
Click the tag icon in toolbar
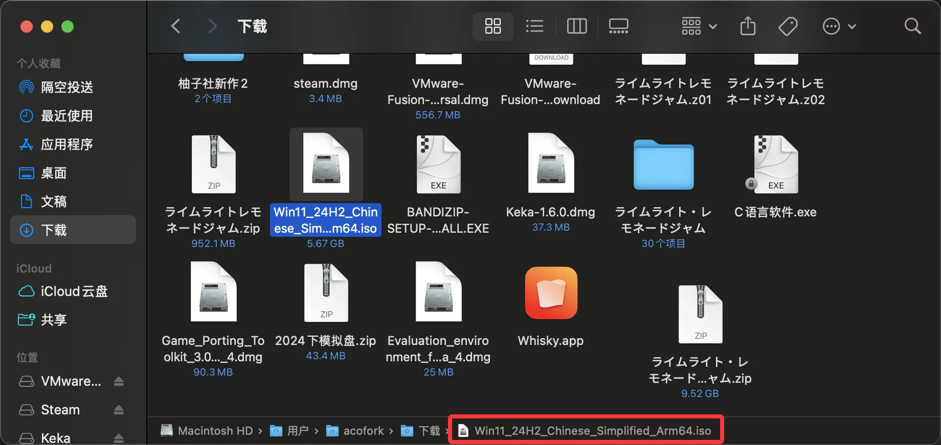[788, 26]
